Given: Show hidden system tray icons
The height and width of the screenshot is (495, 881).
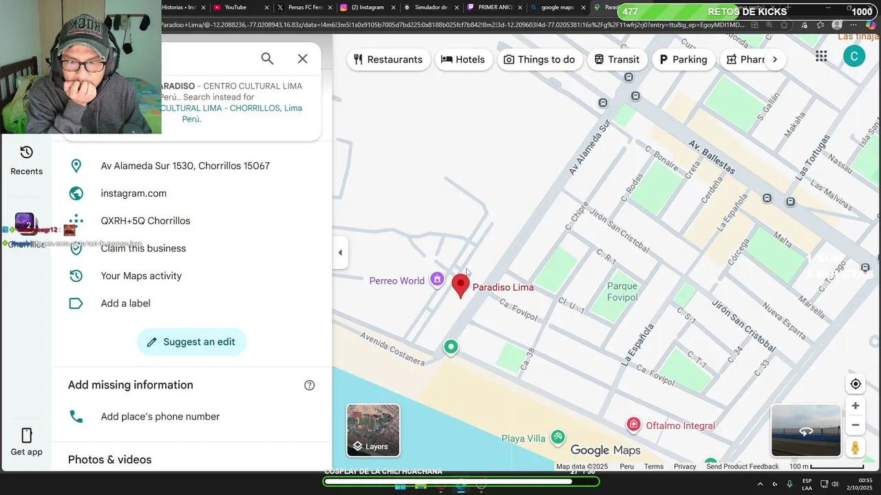Looking at the screenshot, I should (760, 484).
